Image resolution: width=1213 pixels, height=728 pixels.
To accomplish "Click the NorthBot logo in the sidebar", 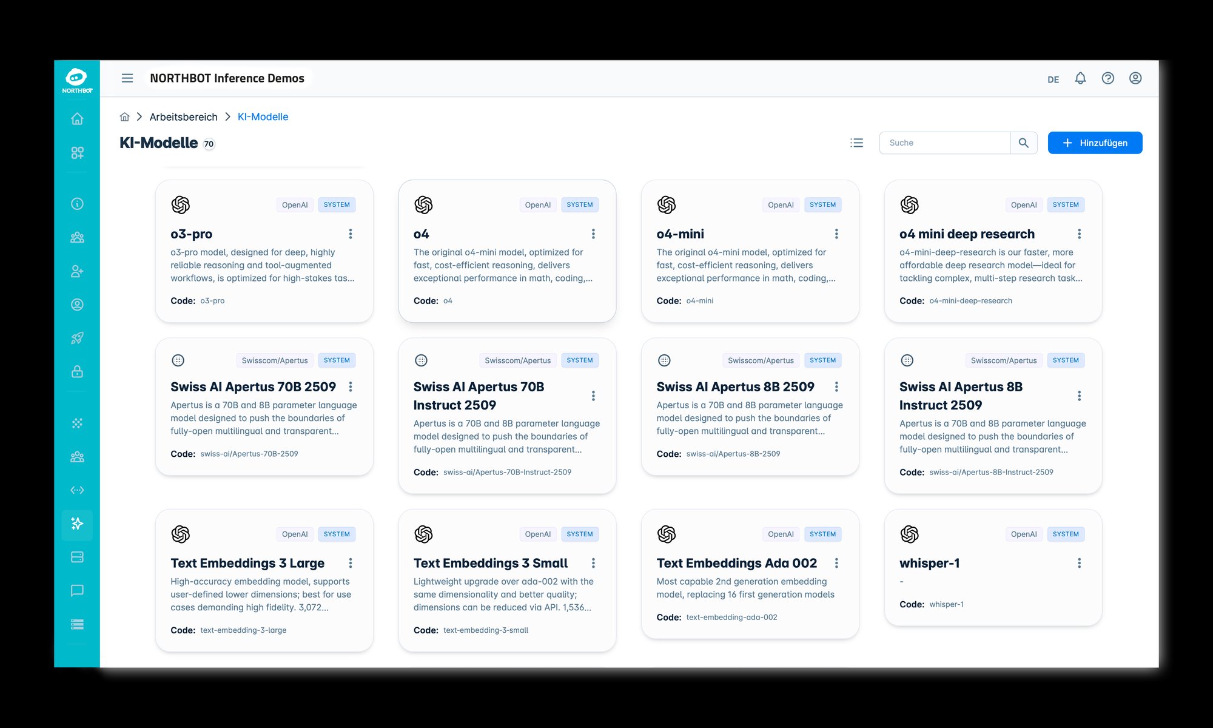I will tap(77, 78).
